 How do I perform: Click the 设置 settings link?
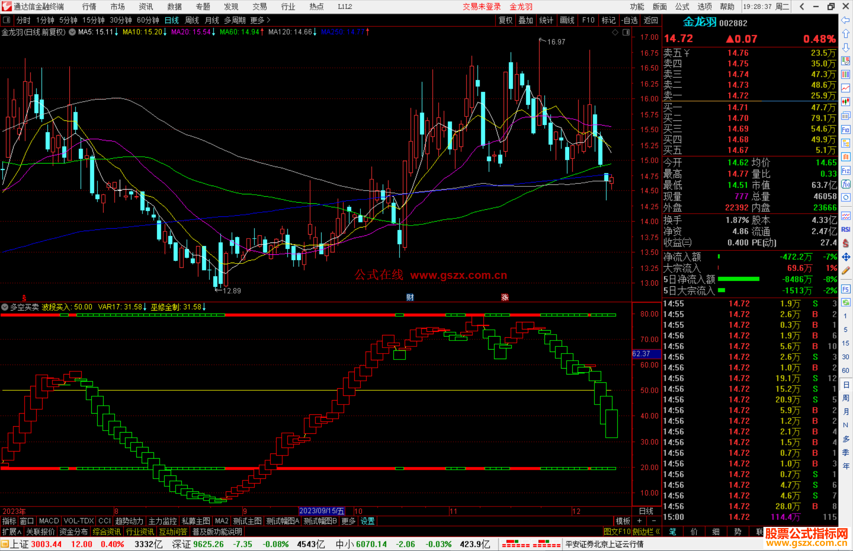[367, 521]
